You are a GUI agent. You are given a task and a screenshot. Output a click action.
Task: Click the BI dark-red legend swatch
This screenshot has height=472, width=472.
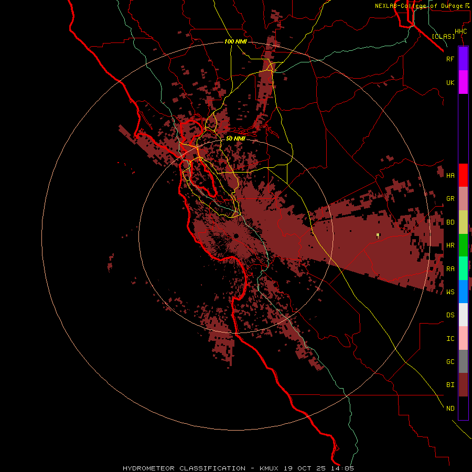pos(463,385)
